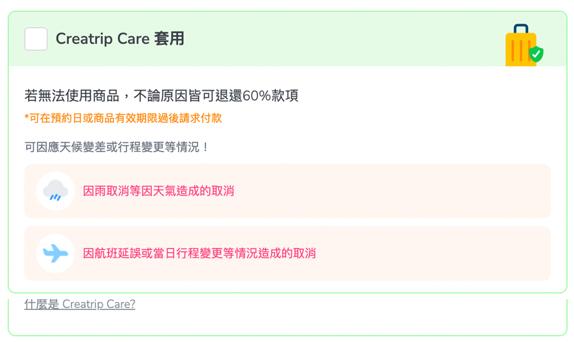Click the Creatrip Care 套用 title label
Viewport: 574px width, 342px height.
pyautogui.click(x=119, y=39)
